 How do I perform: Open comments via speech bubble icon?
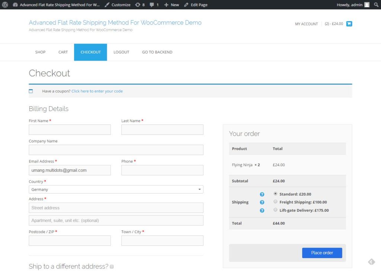[x=152, y=4]
